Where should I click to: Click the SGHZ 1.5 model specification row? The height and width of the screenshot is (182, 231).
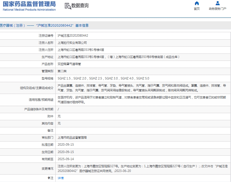[103, 78]
